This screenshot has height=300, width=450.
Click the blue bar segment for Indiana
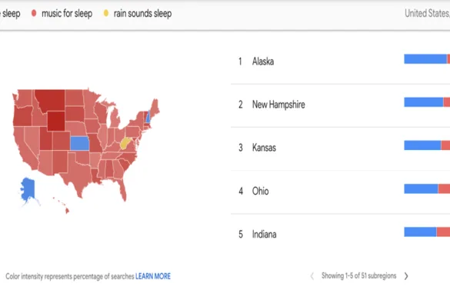pyautogui.click(x=420, y=232)
